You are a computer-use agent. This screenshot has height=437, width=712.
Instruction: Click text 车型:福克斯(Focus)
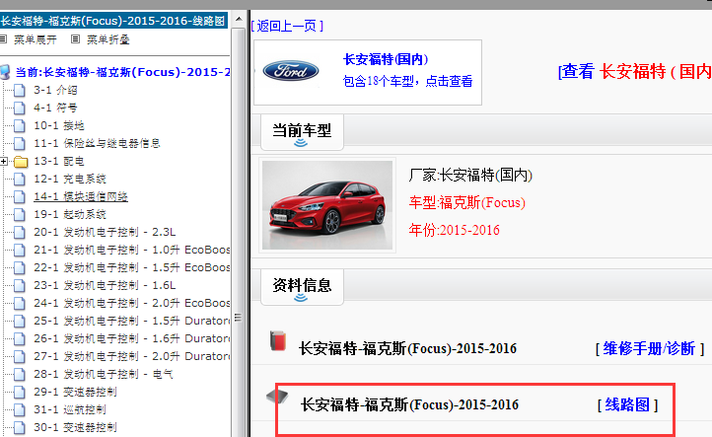[x=467, y=202]
